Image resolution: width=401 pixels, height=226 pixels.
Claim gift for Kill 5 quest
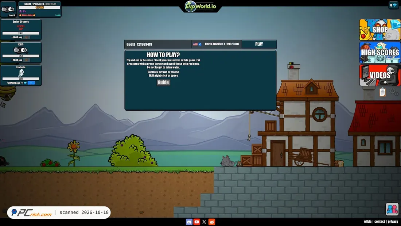click(26, 60)
